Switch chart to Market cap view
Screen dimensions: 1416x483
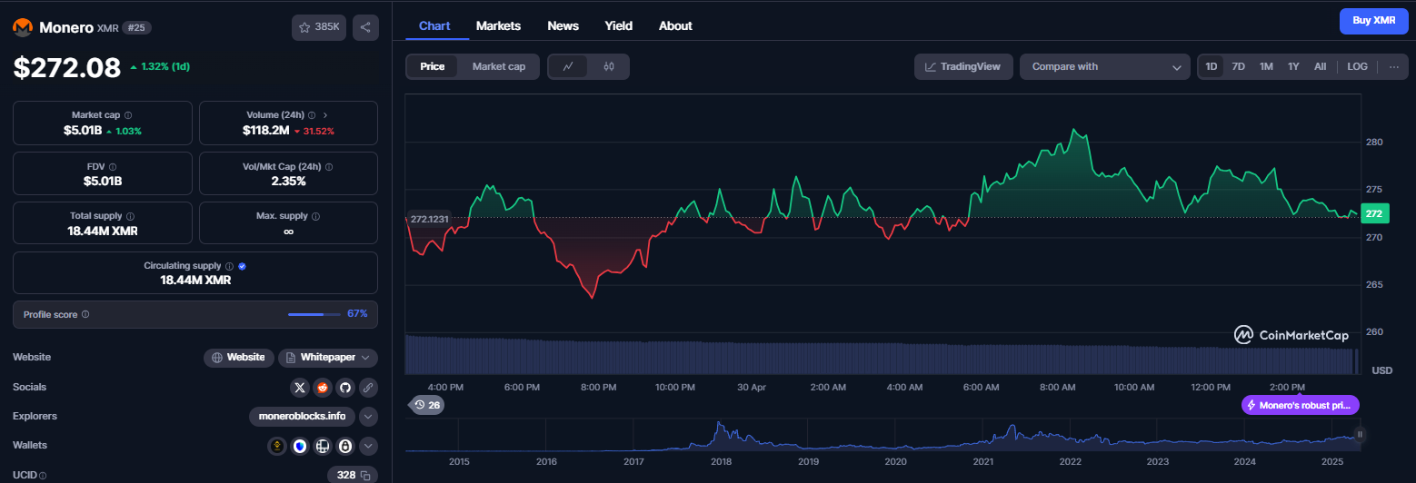pos(498,66)
